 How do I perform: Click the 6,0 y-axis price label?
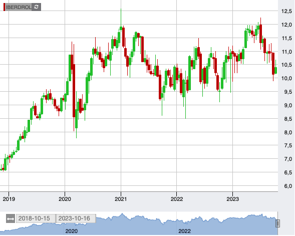click(288, 186)
